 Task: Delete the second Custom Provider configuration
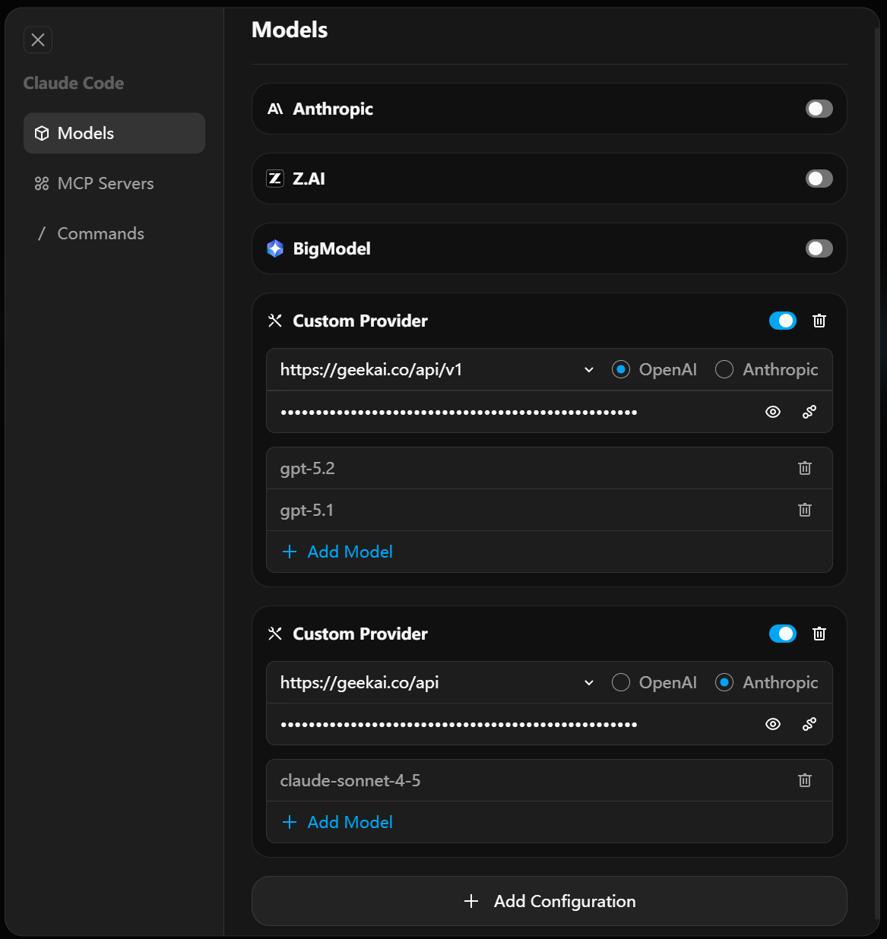pos(819,634)
